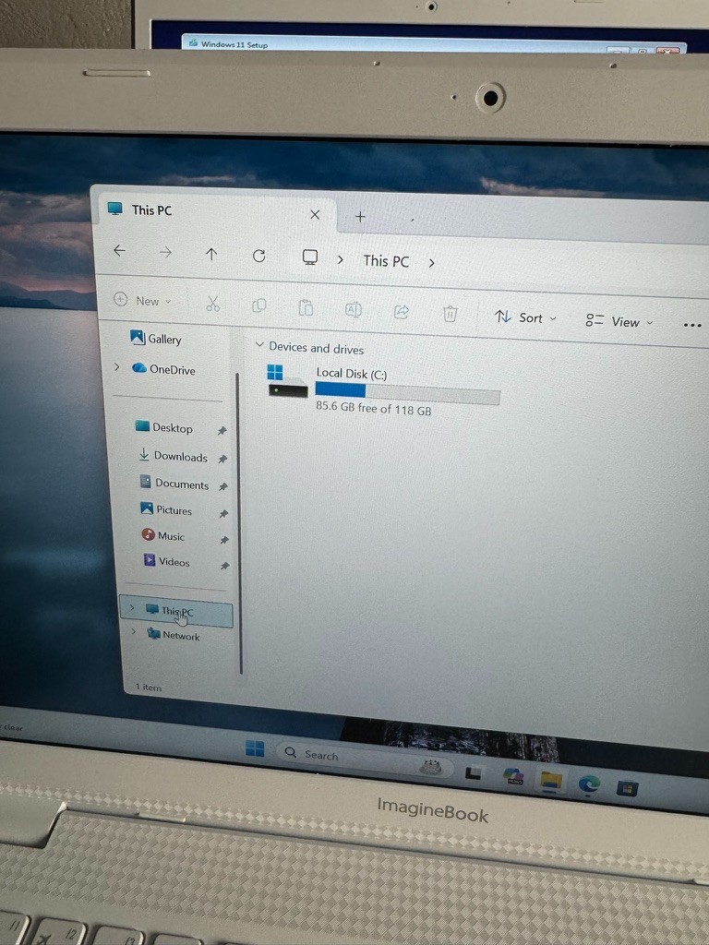This screenshot has width=709, height=945.
Task: Launch Microsoft Edge from taskbar
Action: (x=589, y=784)
